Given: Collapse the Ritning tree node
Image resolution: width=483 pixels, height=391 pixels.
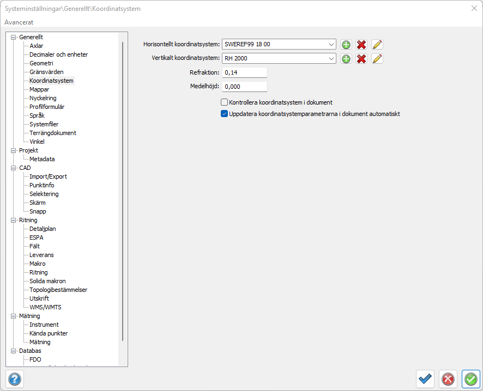Looking at the screenshot, I should pyautogui.click(x=14, y=220).
